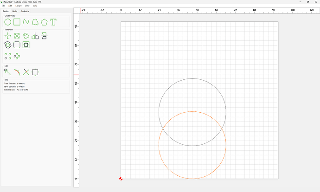Screen dimensions: 320x192
Task: Open the Linear Array tool
Action: (x=8, y=56)
